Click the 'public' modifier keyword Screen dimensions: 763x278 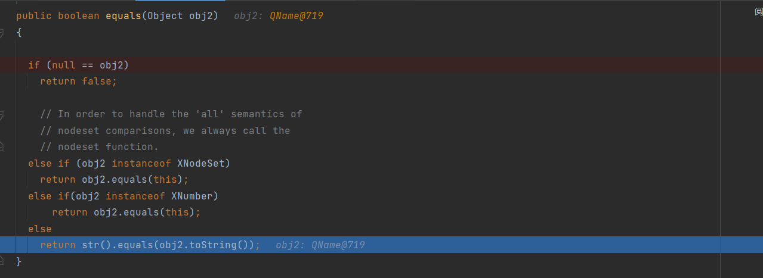point(34,16)
